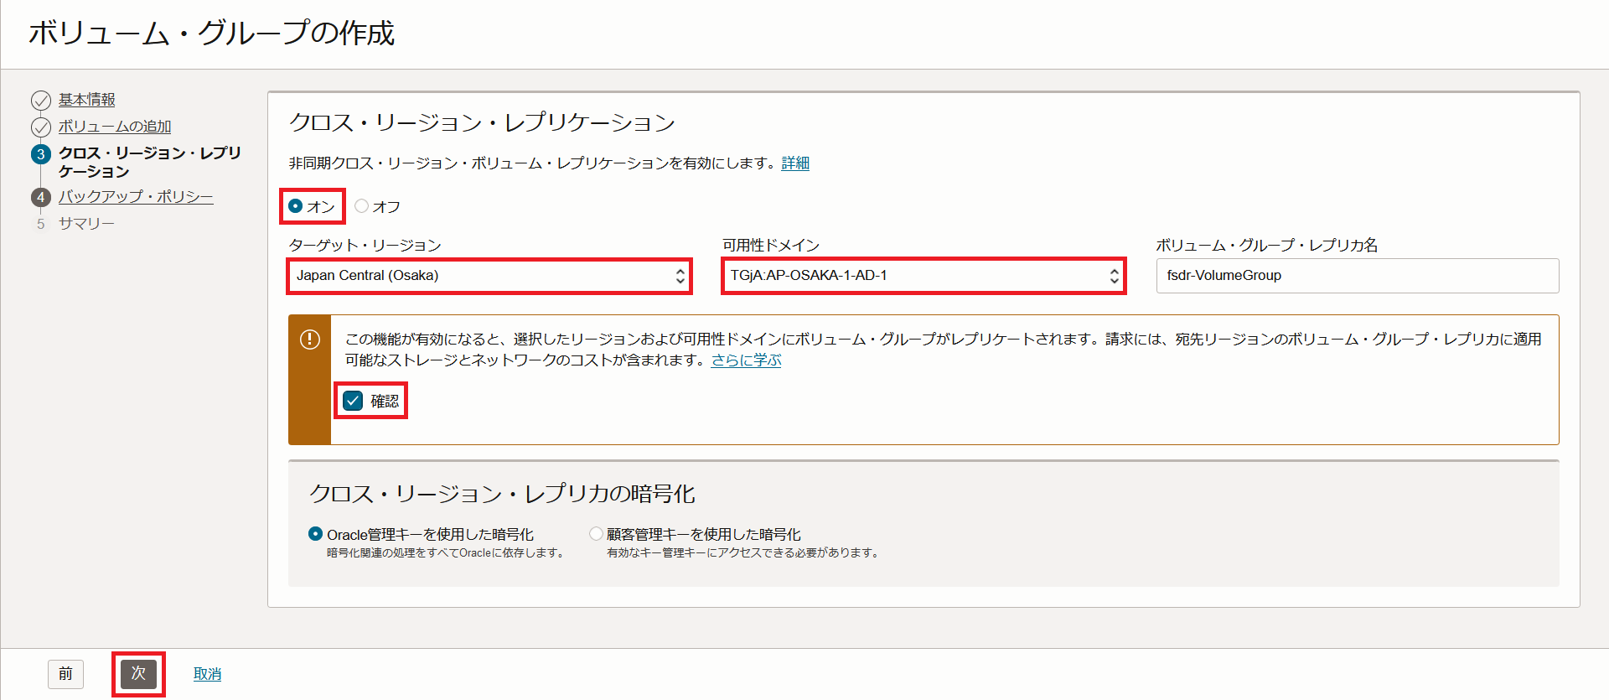
Task: Click the checkmark icon beside 基本情報 step
Action: tap(40, 101)
